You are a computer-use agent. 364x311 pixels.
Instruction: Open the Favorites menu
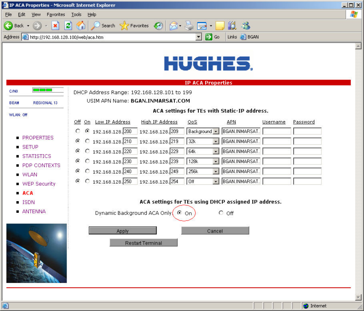click(56, 14)
